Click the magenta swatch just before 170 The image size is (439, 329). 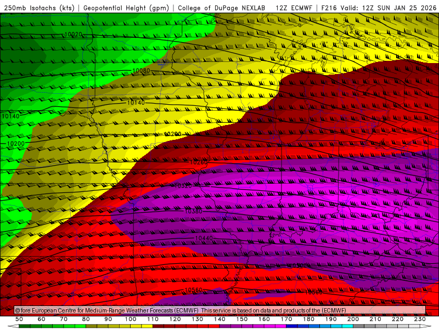point(280,326)
